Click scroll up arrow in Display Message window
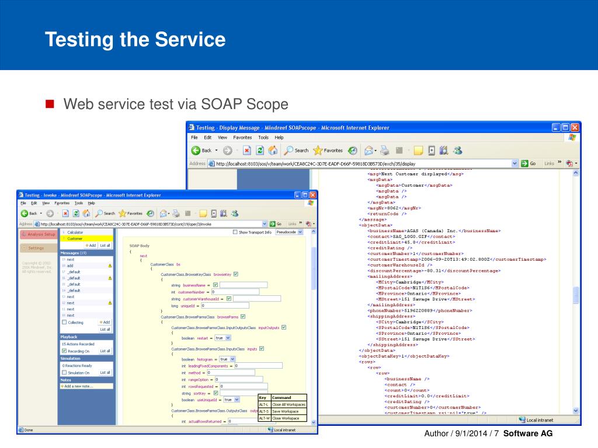 click(x=575, y=173)
